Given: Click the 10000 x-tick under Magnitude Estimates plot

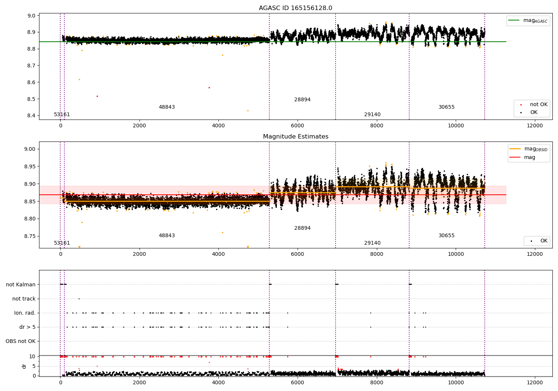Looking at the screenshot, I should [x=456, y=254].
